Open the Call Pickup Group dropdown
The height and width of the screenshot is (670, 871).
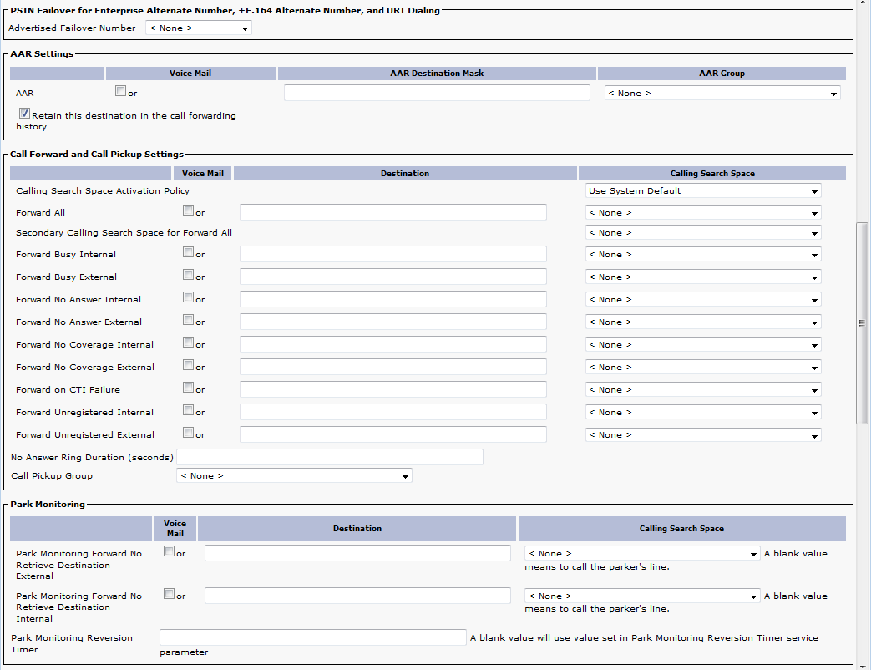294,476
